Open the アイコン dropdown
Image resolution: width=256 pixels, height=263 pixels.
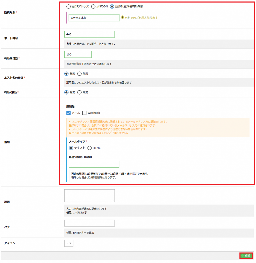[x=69, y=243]
